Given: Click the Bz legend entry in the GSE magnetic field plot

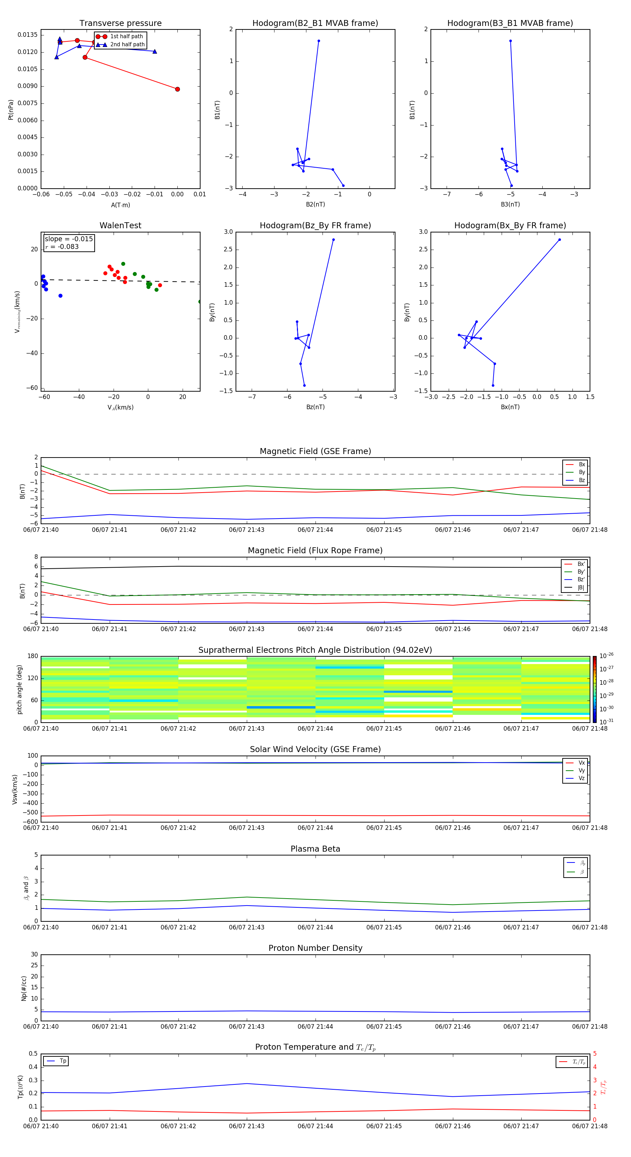Looking at the screenshot, I should (x=575, y=480).
